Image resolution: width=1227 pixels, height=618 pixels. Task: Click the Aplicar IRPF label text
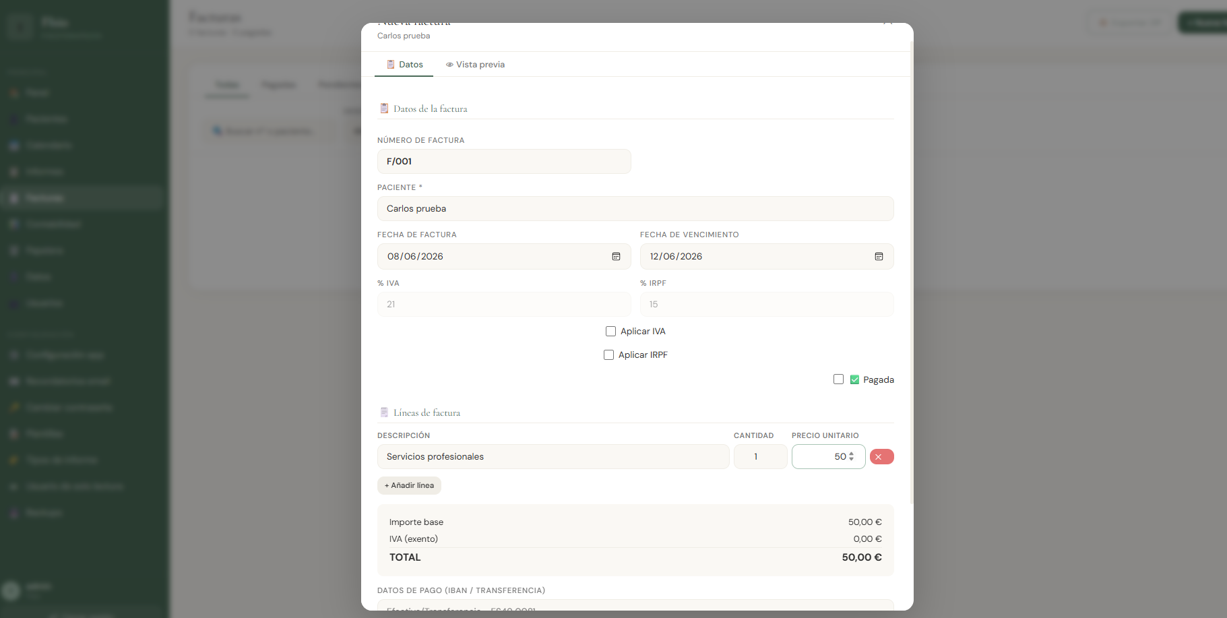point(643,355)
